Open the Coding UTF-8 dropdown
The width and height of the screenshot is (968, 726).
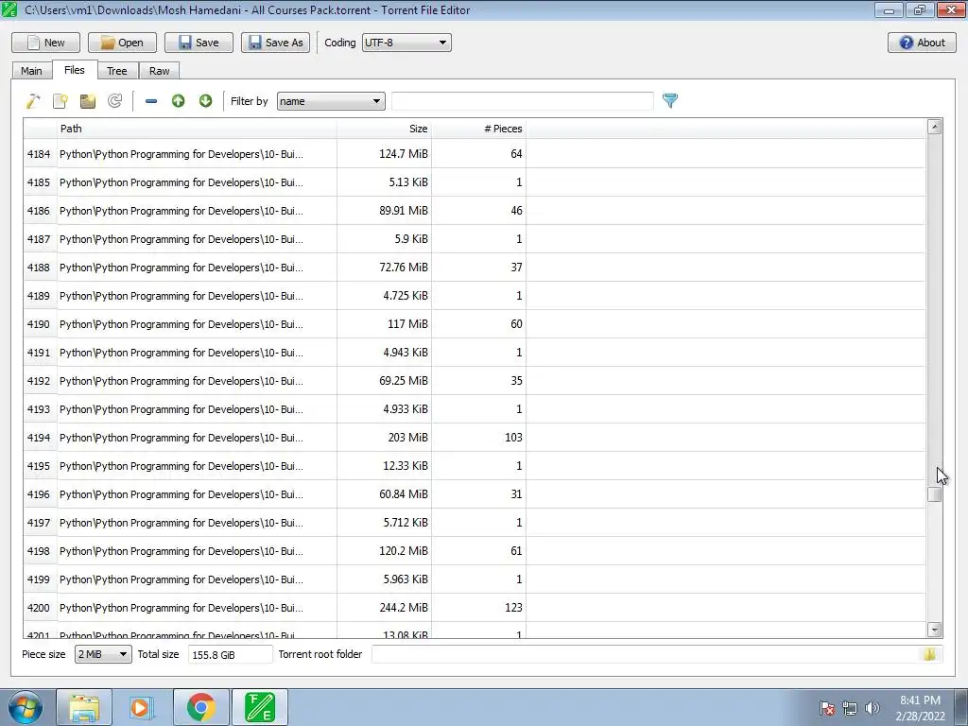point(406,43)
